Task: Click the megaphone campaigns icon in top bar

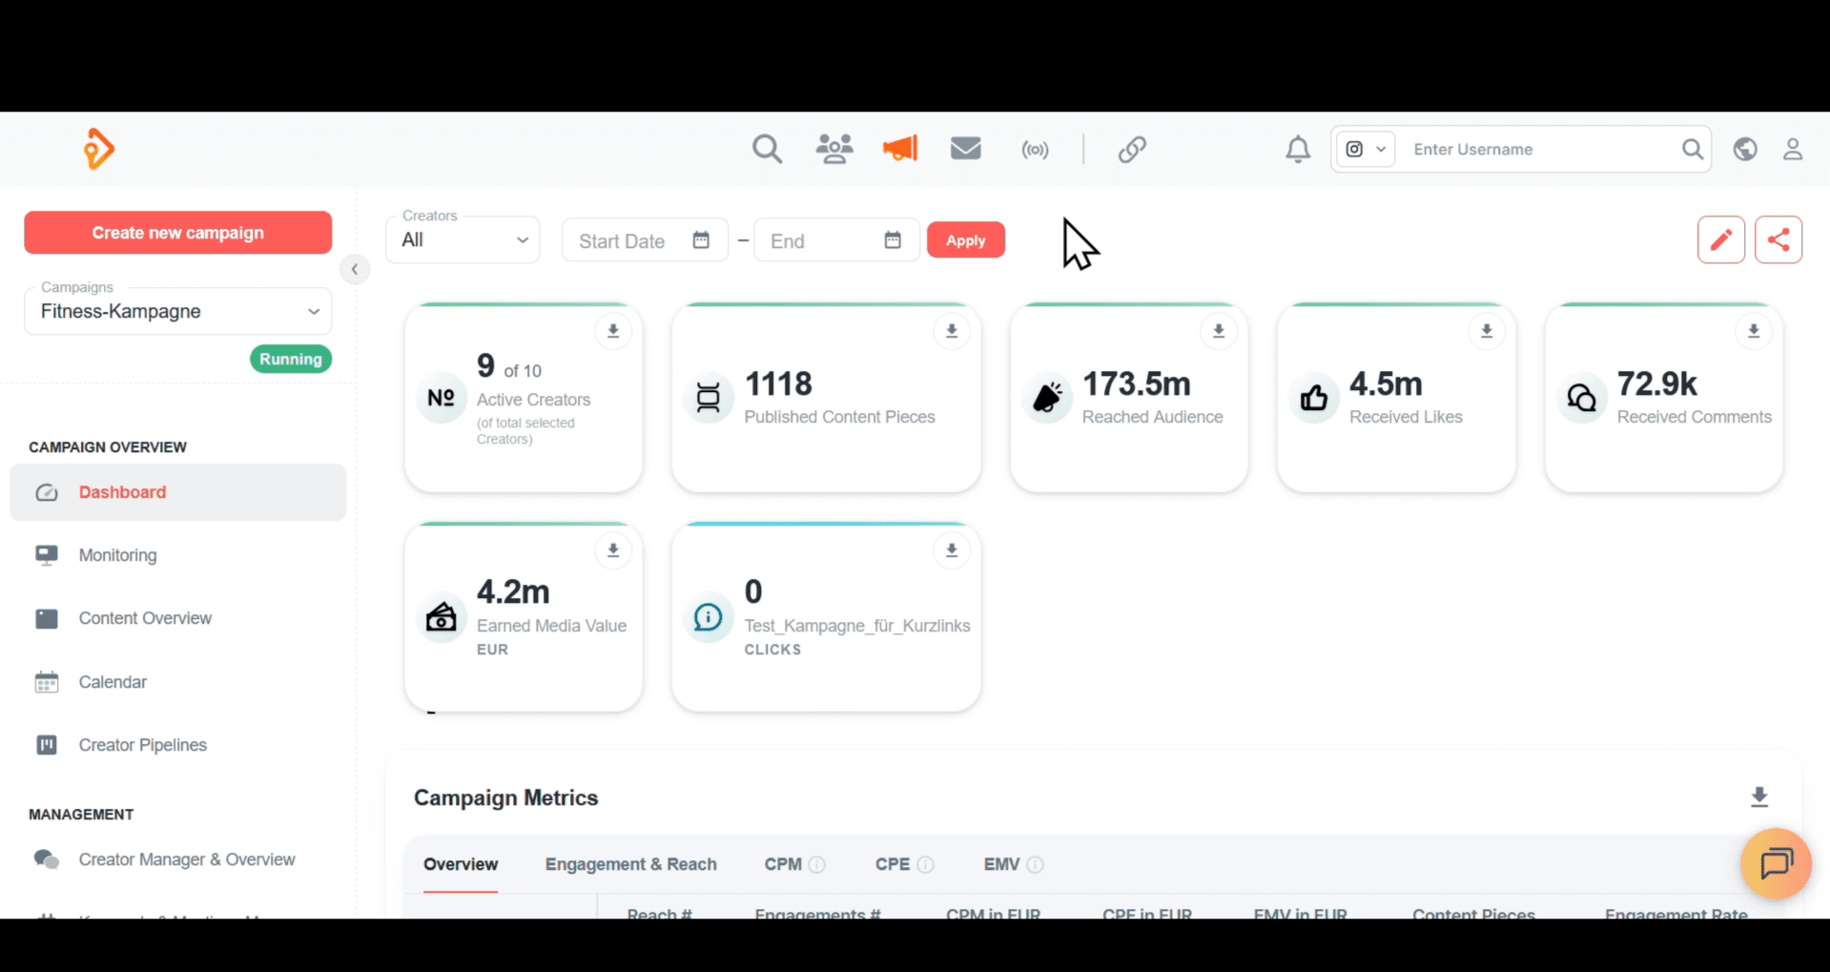Action: [x=899, y=149]
